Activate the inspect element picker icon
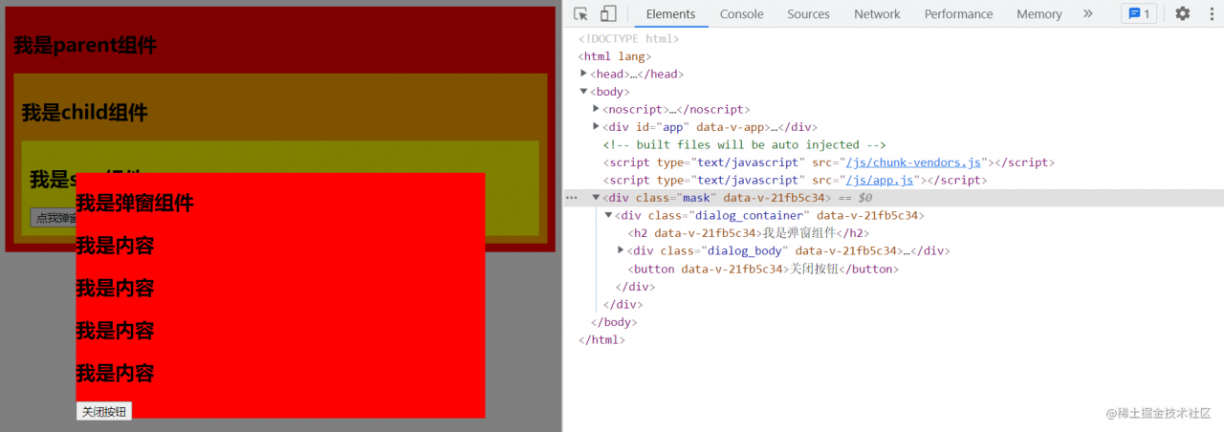The image size is (1224, 432). (x=580, y=13)
